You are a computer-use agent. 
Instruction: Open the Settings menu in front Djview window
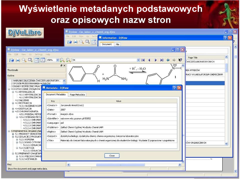[x=38, y=54]
